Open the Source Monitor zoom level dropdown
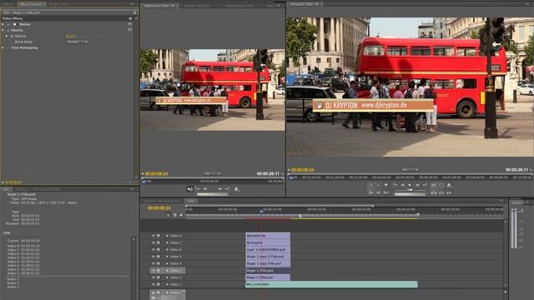This screenshot has height=300, width=534. 212,173
